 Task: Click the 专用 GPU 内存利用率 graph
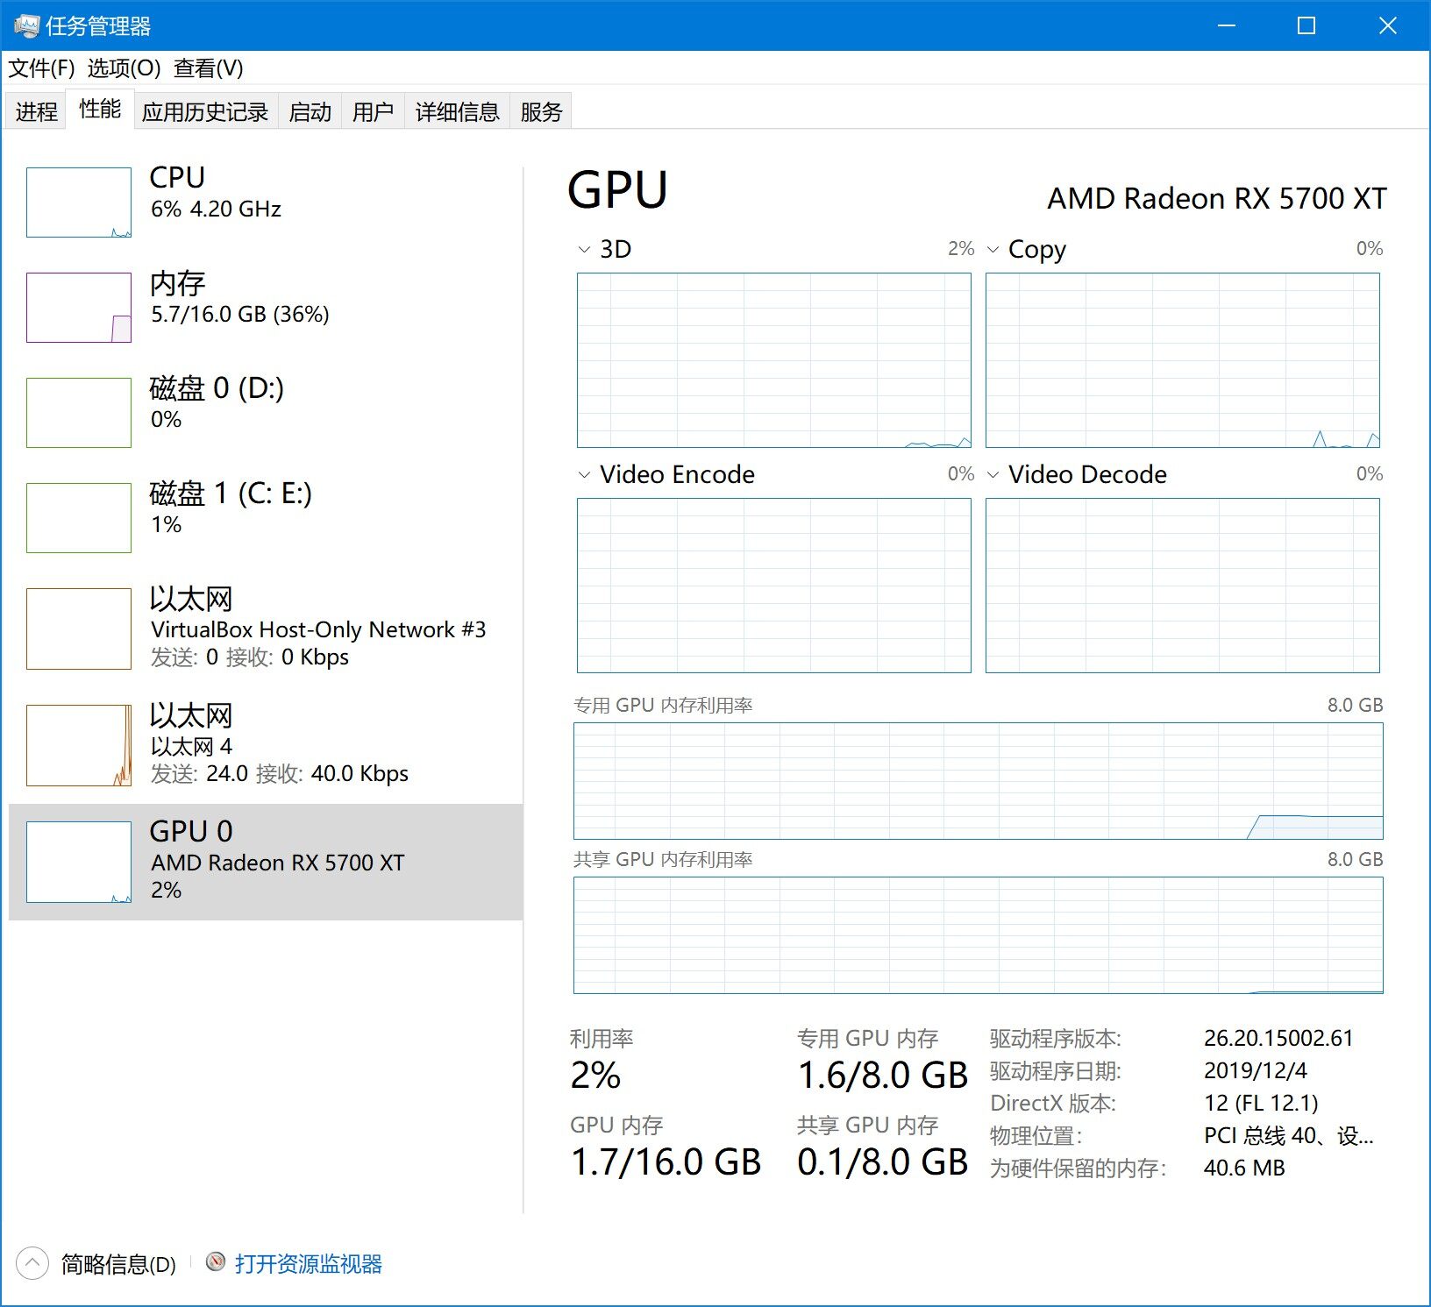click(x=979, y=781)
